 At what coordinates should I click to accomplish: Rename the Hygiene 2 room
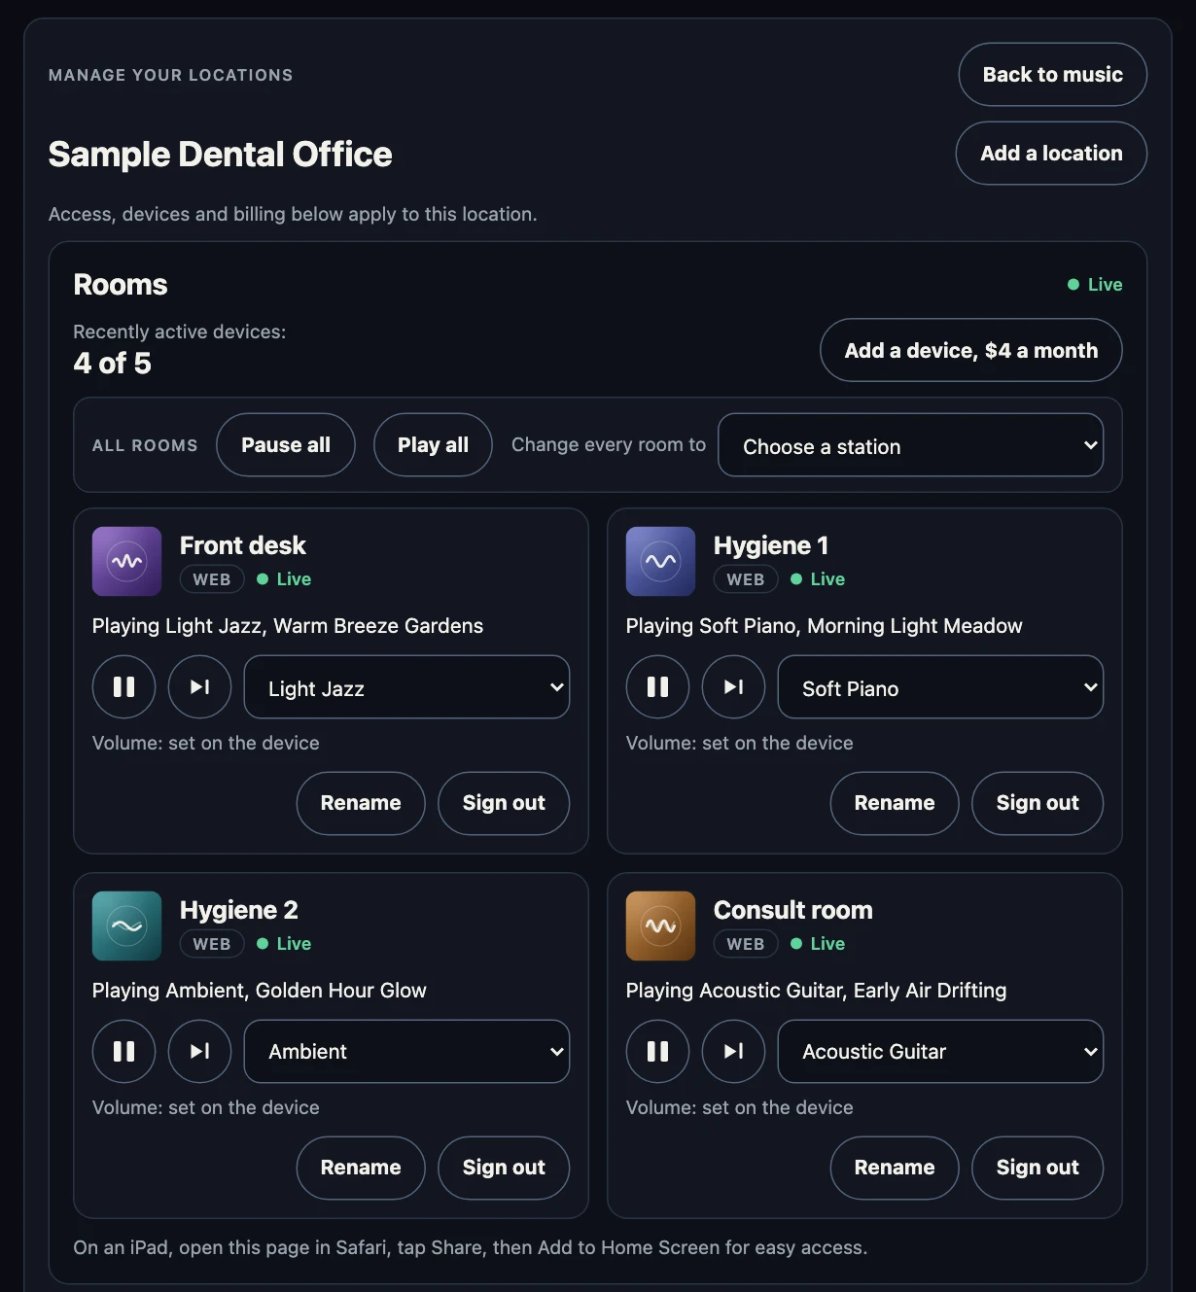(361, 1168)
